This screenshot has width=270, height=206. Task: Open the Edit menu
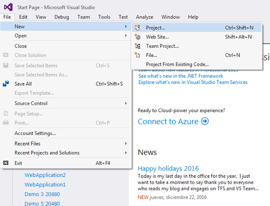point(23,17)
